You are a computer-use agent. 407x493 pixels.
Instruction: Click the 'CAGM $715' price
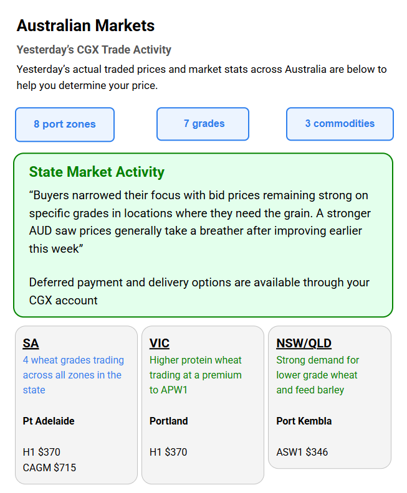tap(49, 467)
